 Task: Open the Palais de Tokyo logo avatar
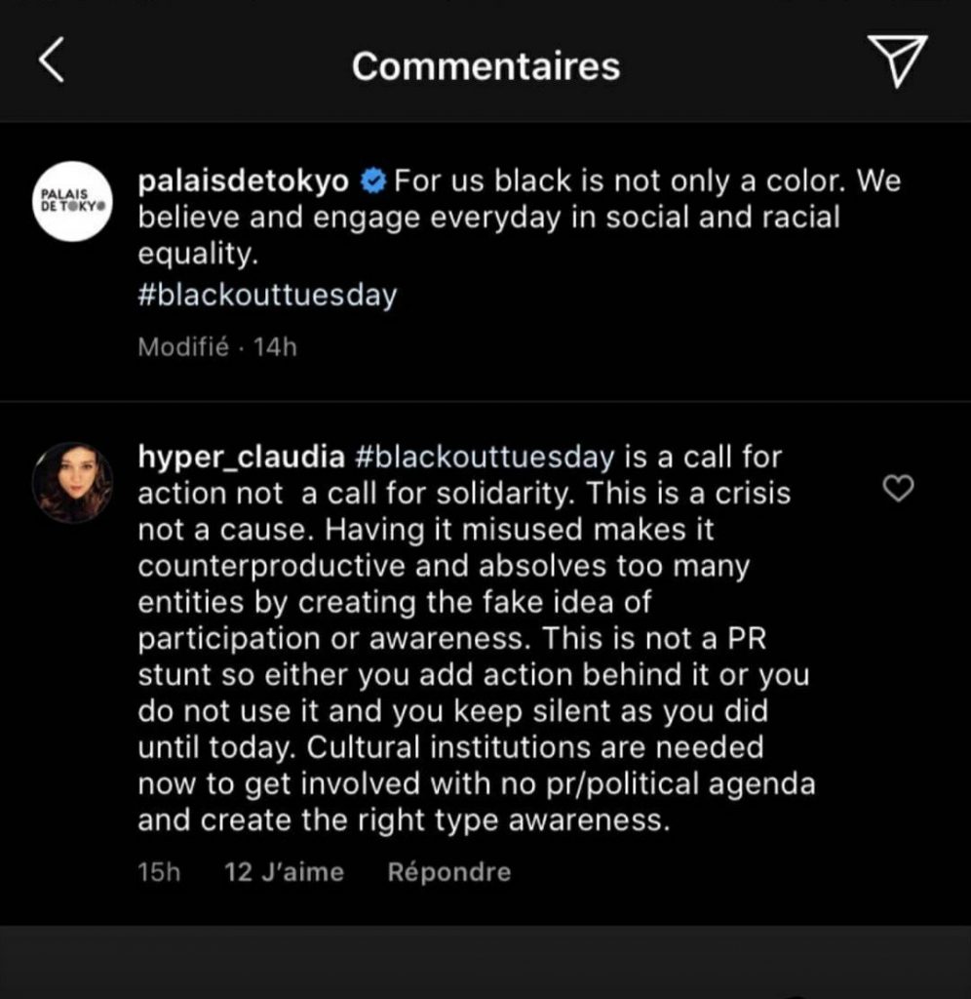pos(73,203)
